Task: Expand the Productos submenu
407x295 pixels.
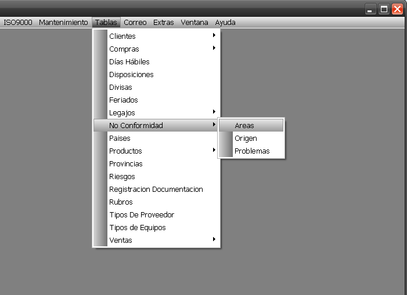Action: (x=125, y=151)
